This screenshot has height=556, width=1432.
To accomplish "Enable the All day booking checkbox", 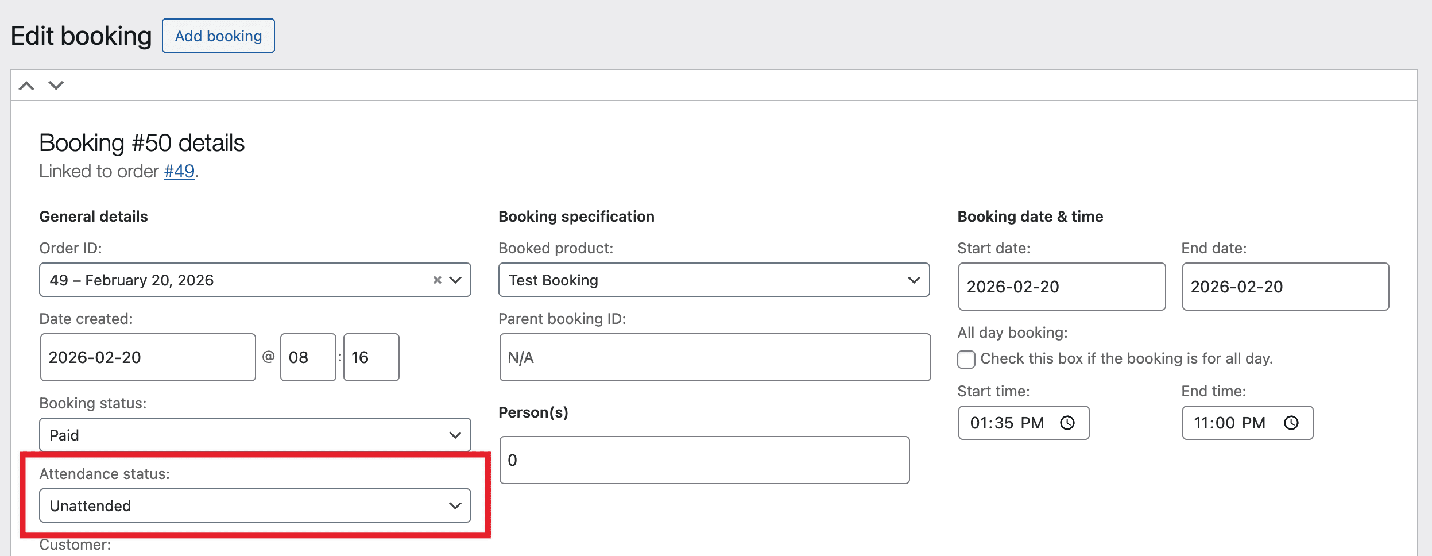I will pos(966,360).
